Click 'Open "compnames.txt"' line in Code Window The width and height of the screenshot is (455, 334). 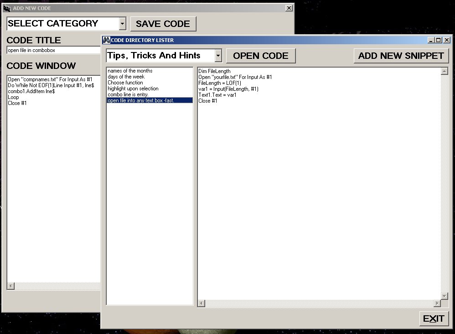[50, 79]
